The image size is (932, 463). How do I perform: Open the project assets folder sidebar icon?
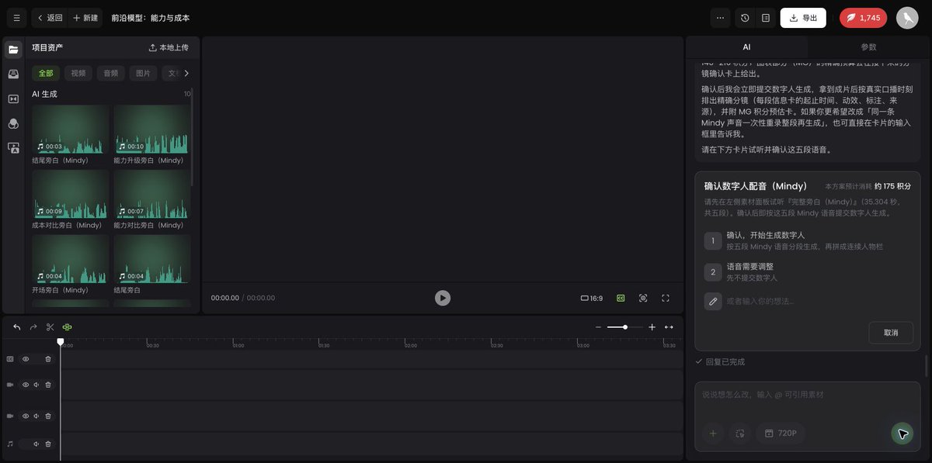coord(13,49)
